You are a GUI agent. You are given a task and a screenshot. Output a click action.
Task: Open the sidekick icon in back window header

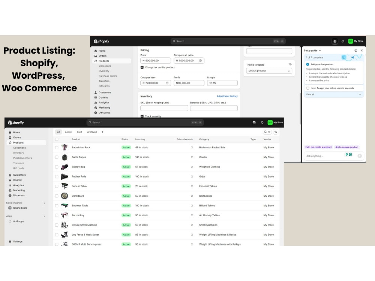335,41
